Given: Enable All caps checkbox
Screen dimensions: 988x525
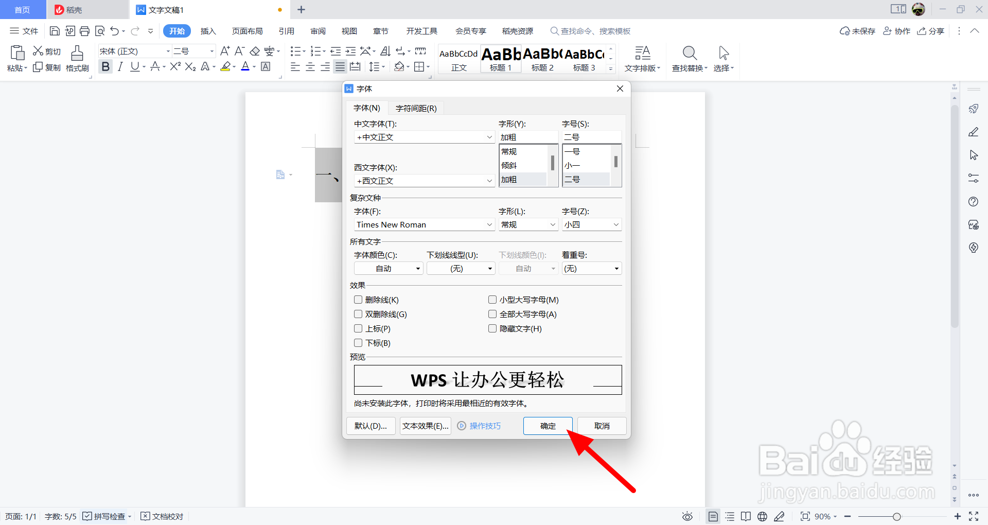Looking at the screenshot, I should click(492, 314).
